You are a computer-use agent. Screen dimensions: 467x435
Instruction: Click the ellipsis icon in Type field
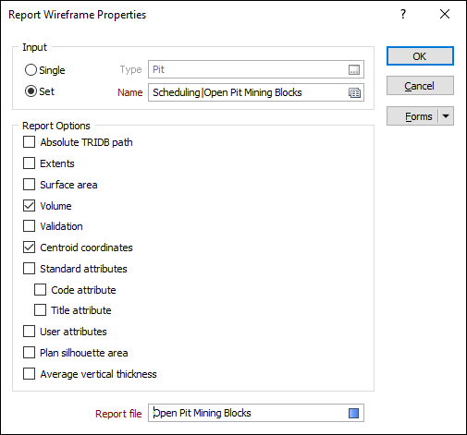click(354, 70)
